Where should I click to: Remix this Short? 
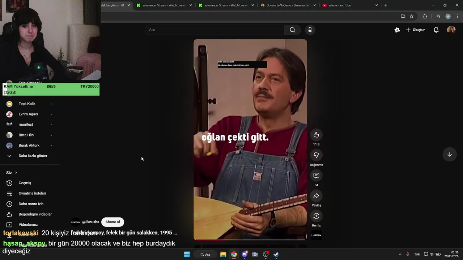coord(316,216)
